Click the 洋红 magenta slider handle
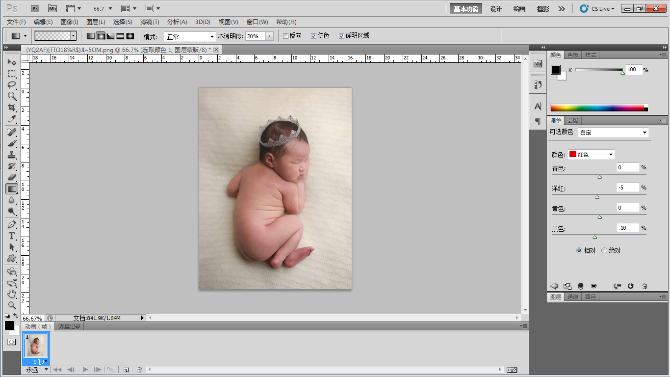This screenshot has height=377, width=670. coord(597,197)
